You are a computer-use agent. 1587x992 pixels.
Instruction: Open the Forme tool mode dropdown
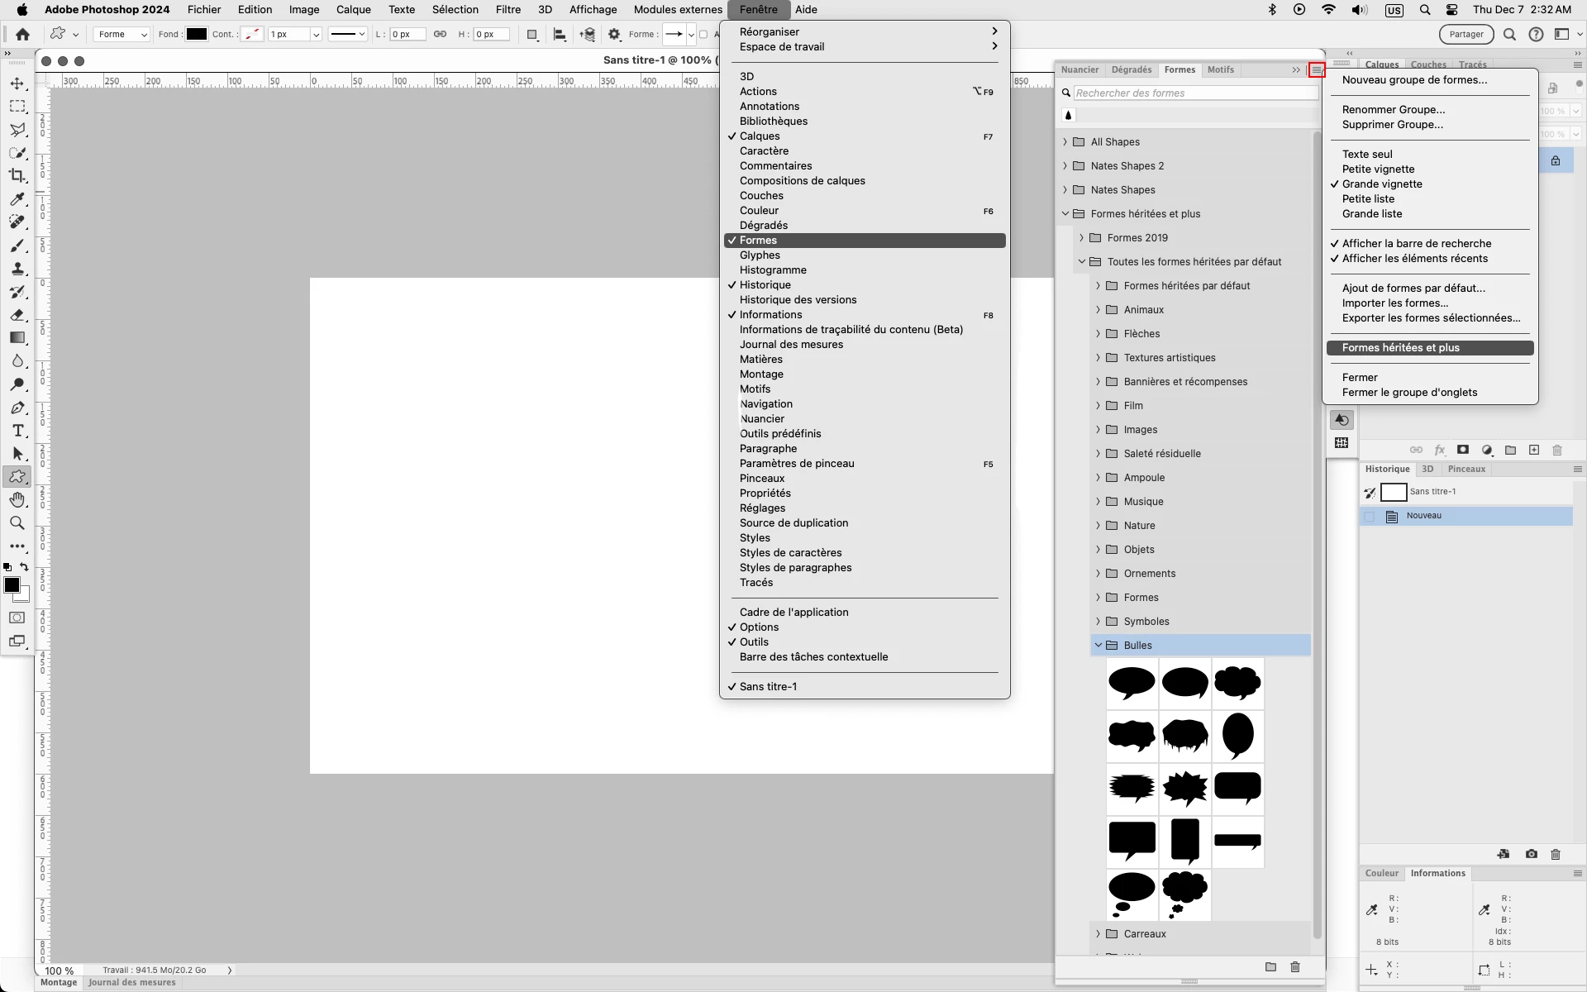tap(122, 35)
